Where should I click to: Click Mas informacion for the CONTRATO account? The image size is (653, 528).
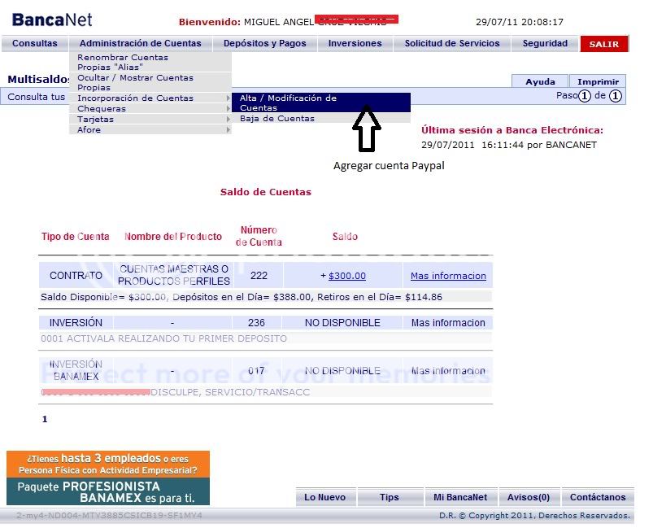click(x=448, y=275)
